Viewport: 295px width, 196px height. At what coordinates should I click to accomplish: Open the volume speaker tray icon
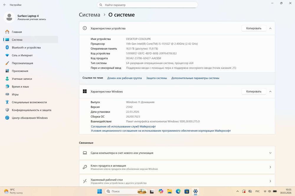pos(269,191)
